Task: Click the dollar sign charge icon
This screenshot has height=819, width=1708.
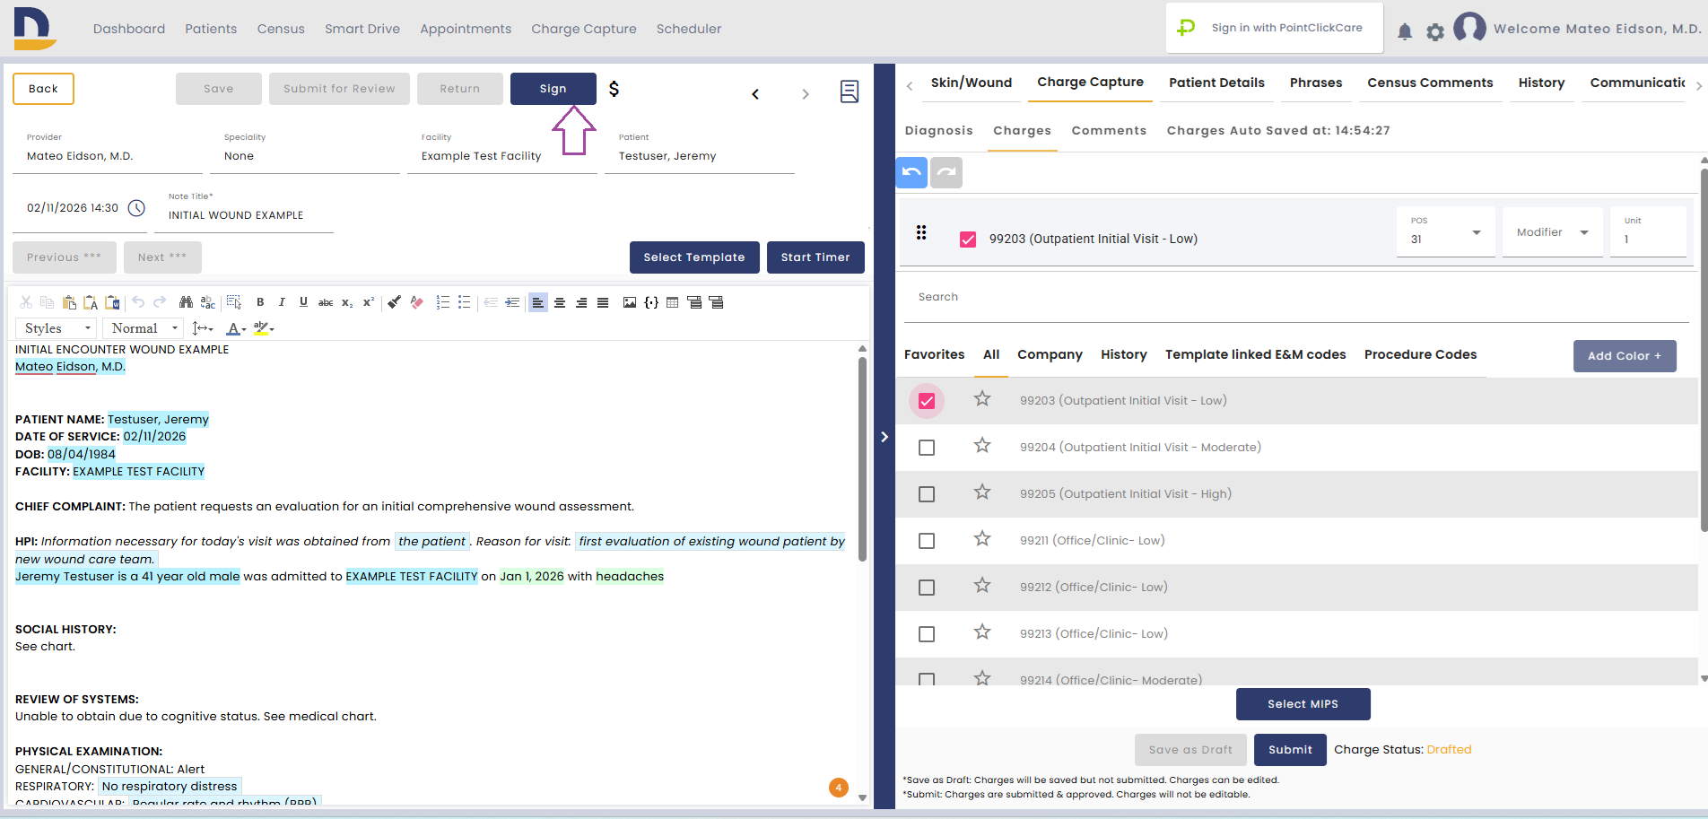Action: pos(614,88)
